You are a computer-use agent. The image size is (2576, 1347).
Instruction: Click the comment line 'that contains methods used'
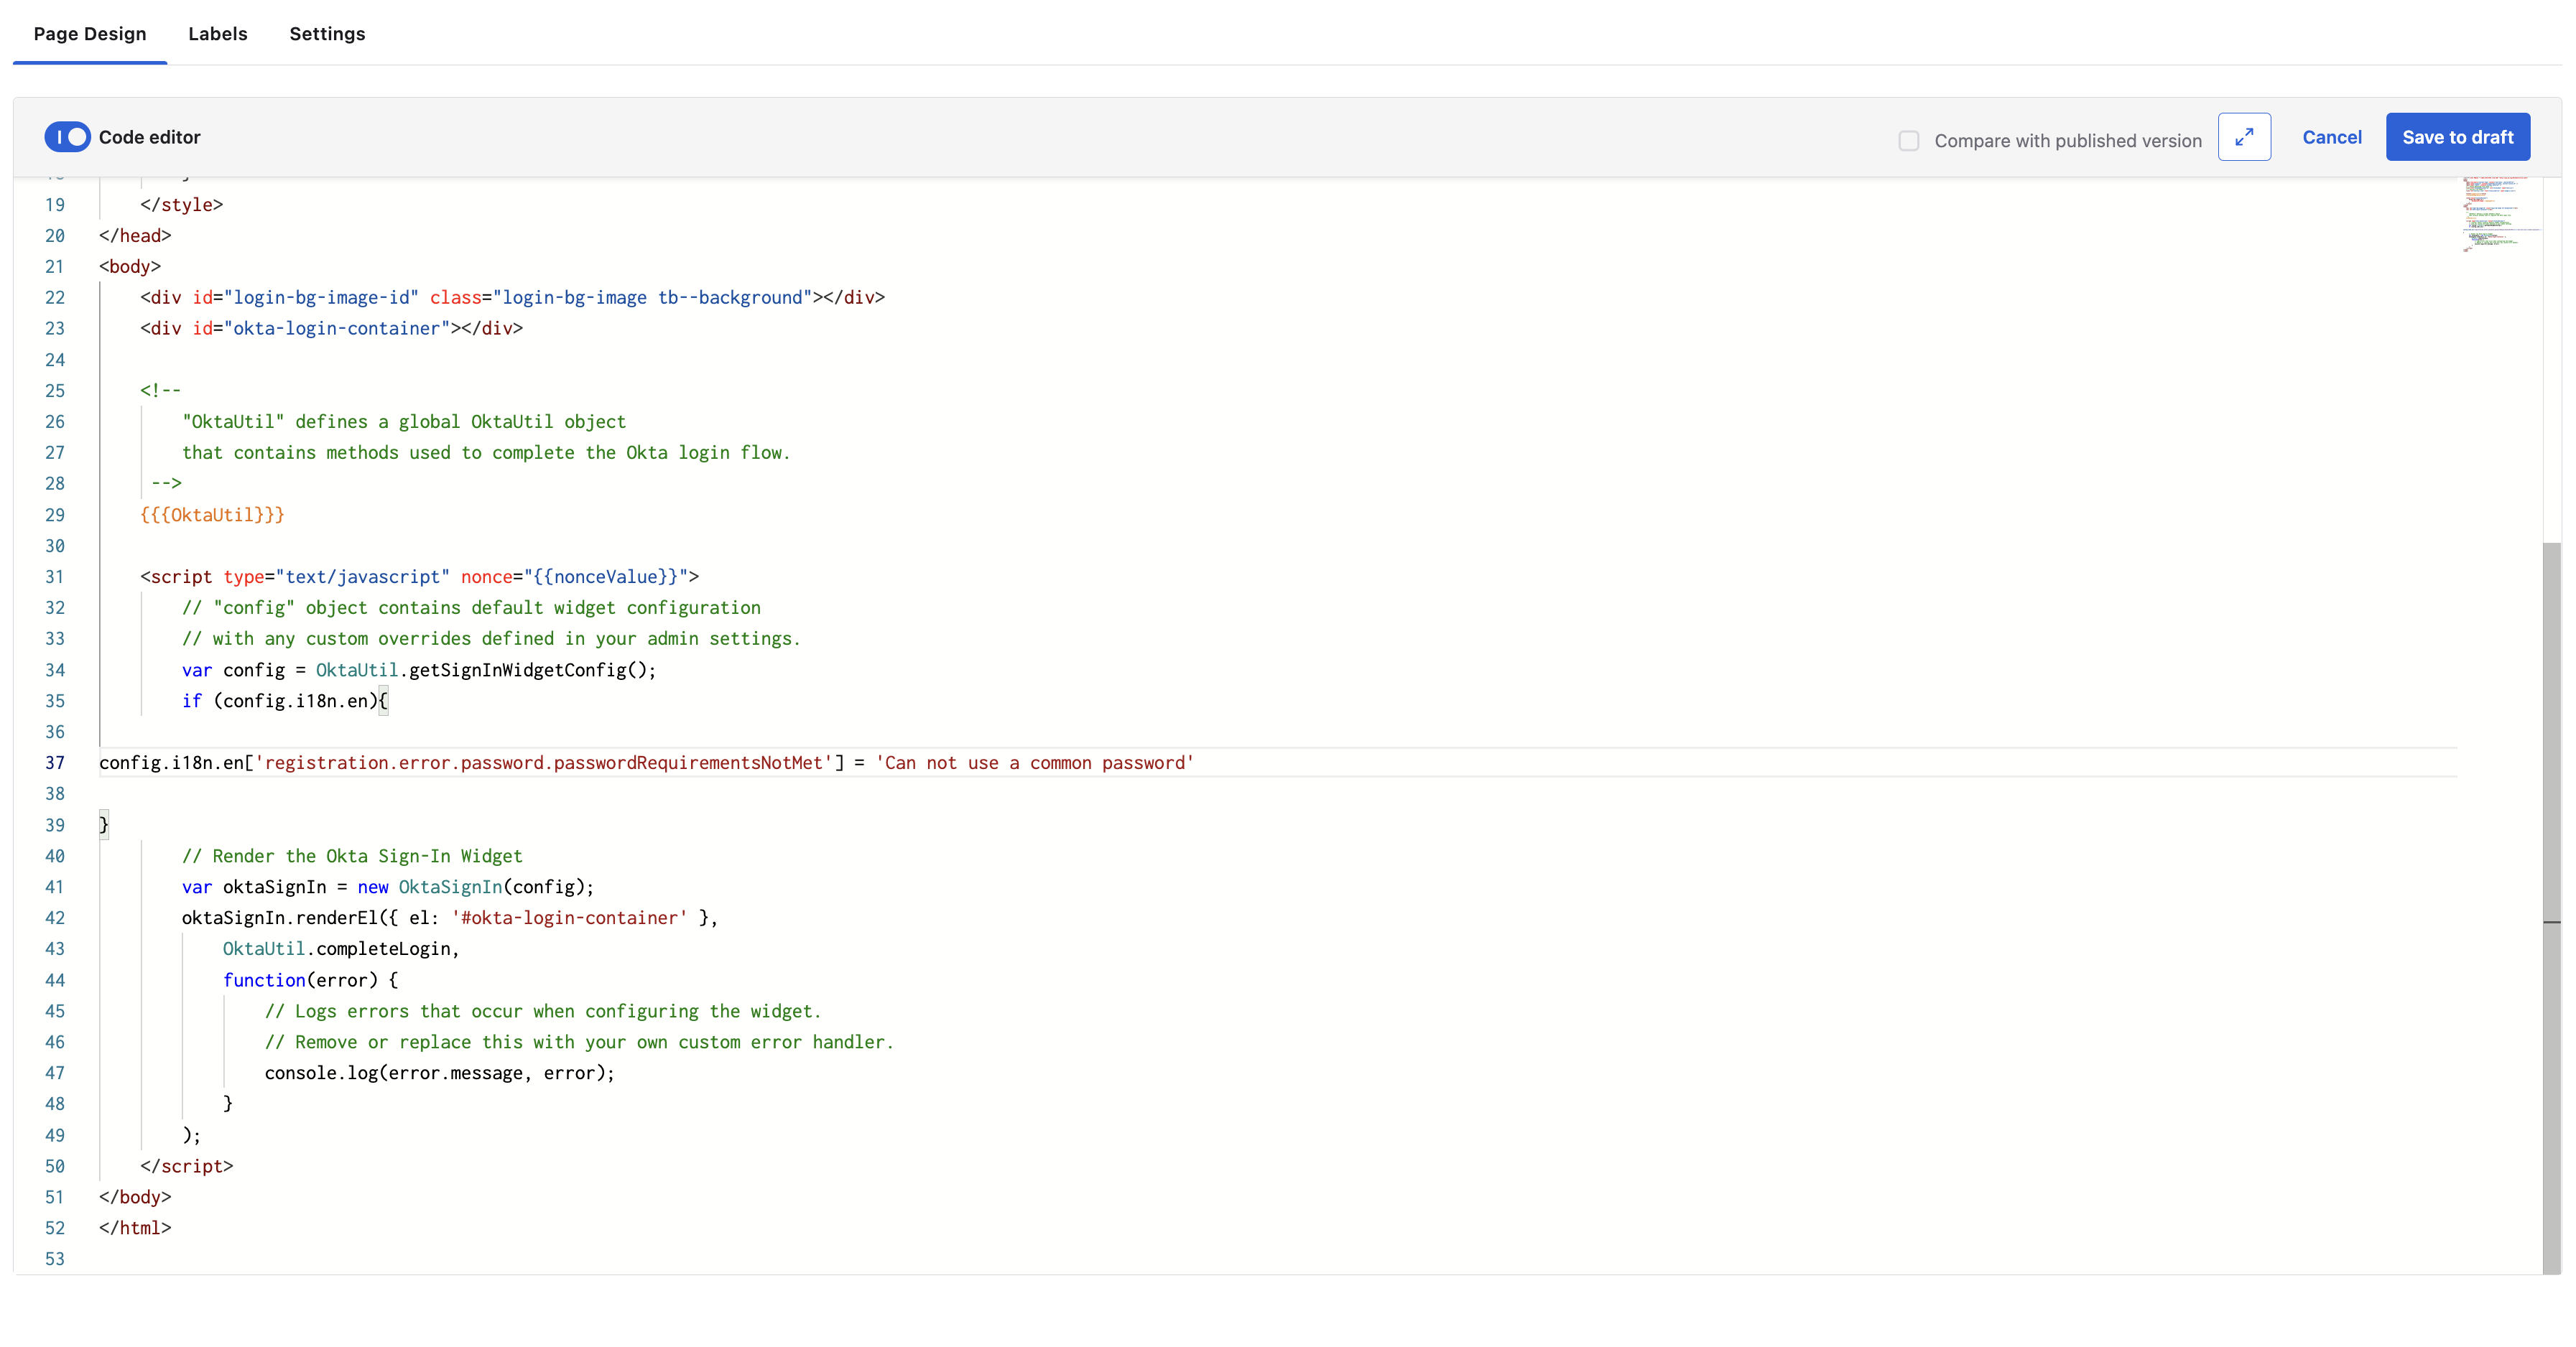pyautogui.click(x=486, y=452)
